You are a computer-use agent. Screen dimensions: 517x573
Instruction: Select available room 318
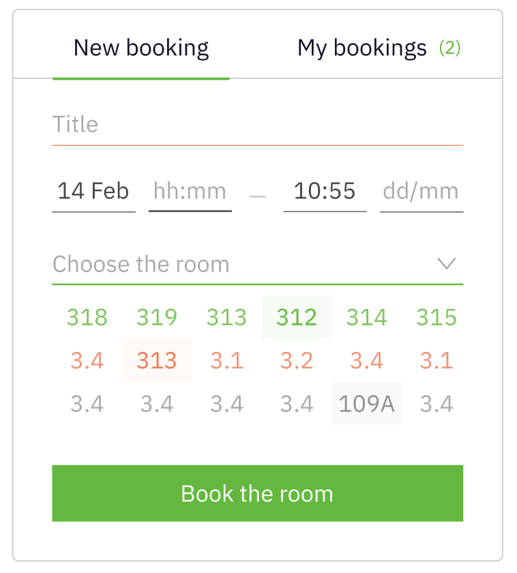click(x=87, y=317)
